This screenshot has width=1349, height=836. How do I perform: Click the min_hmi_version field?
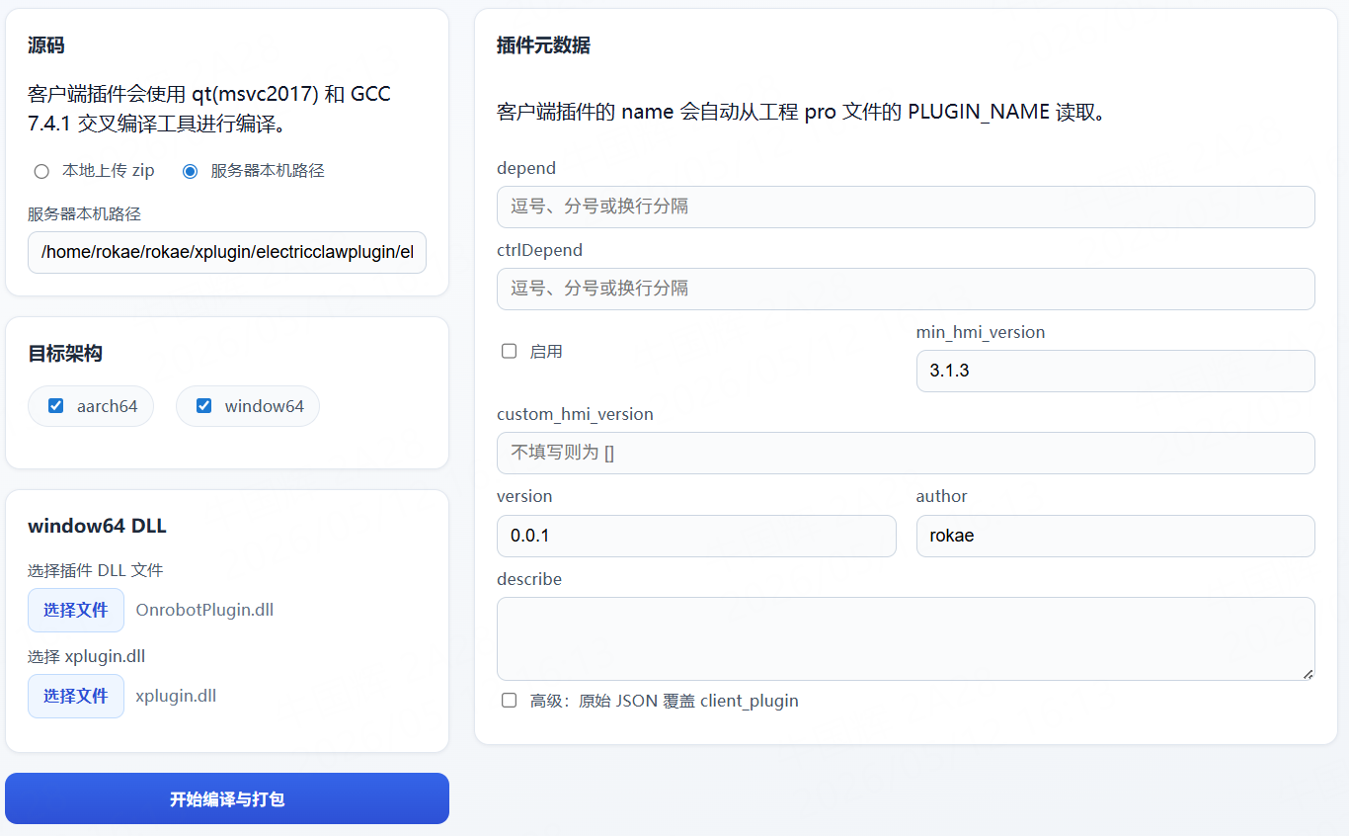pos(1116,371)
